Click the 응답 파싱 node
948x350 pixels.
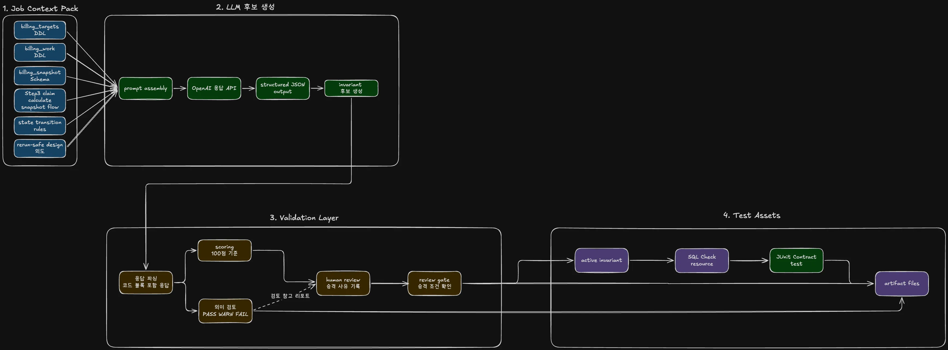click(x=146, y=283)
